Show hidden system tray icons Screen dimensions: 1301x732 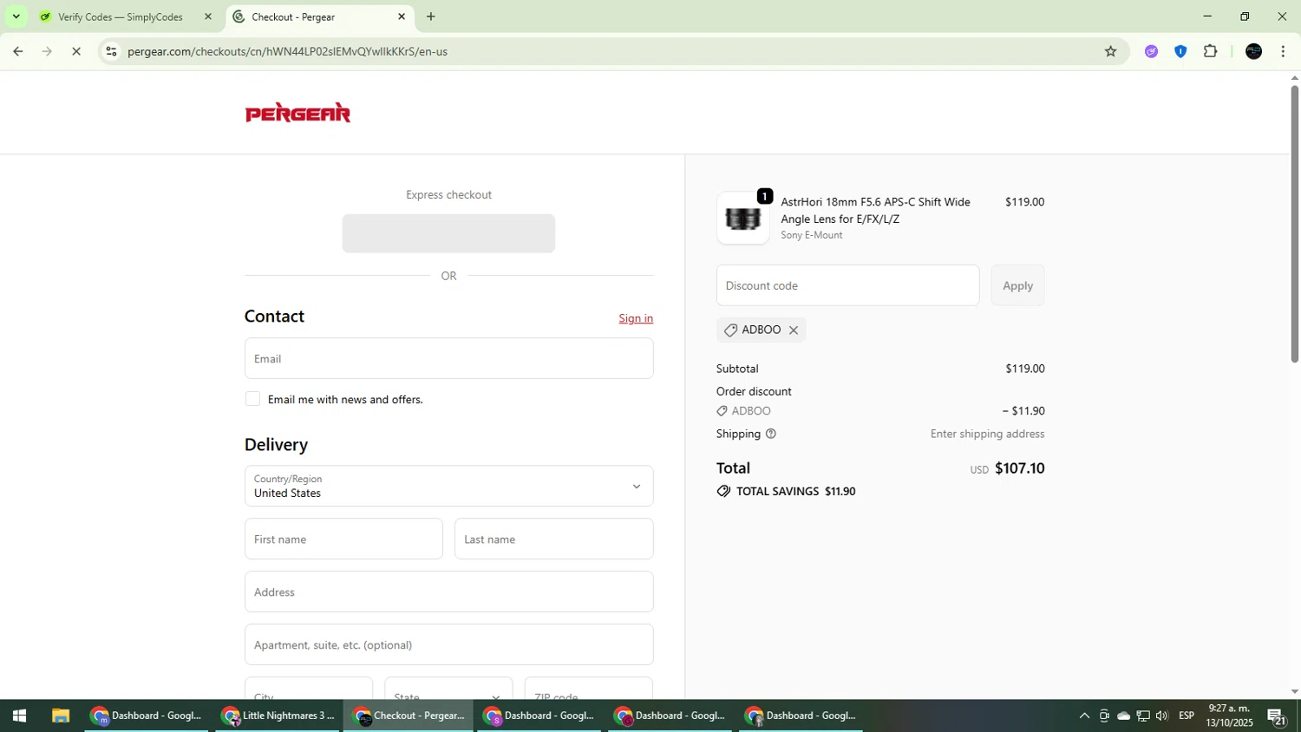pyautogui.click(x=1084, y=716)
